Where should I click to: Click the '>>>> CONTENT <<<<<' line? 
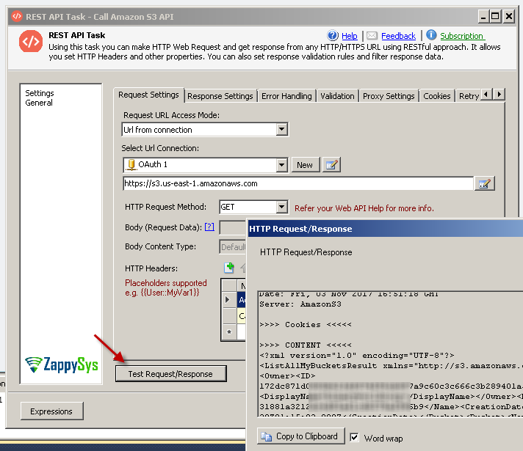tap(306, 345)
